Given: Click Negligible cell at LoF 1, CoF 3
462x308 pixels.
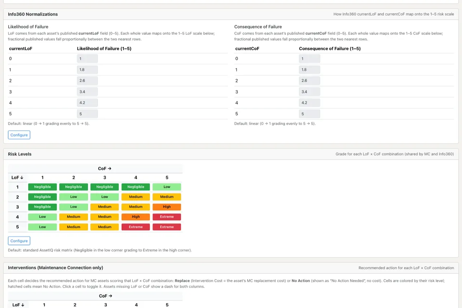Looking at the screenshot, I should (105, 187).
